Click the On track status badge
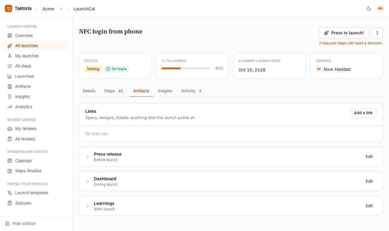 point(116,69)
